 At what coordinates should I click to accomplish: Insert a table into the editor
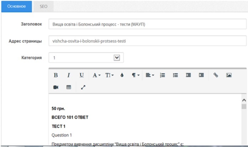[x=69, y=87]
